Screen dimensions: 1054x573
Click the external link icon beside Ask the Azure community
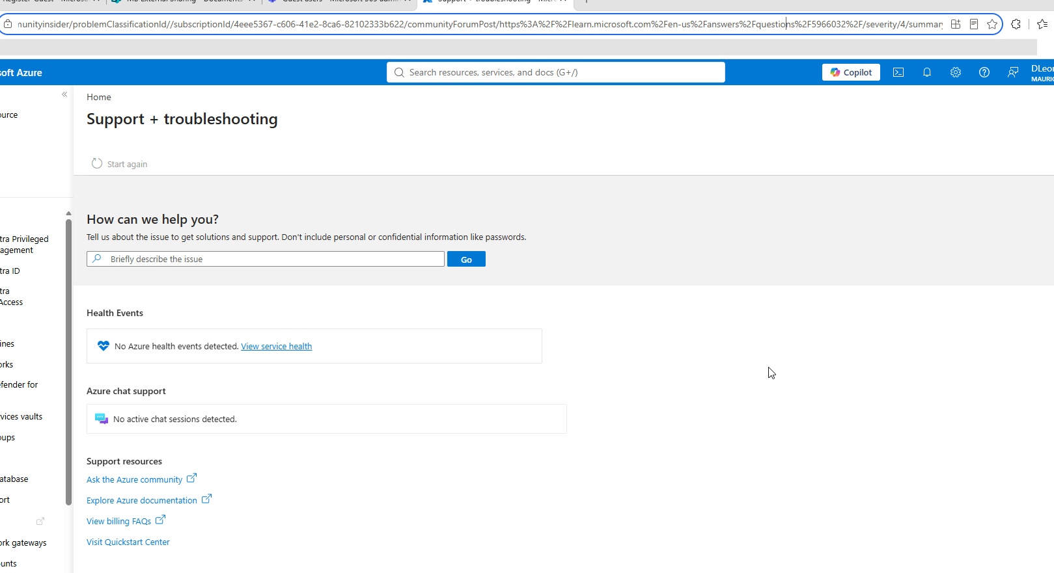191,478
